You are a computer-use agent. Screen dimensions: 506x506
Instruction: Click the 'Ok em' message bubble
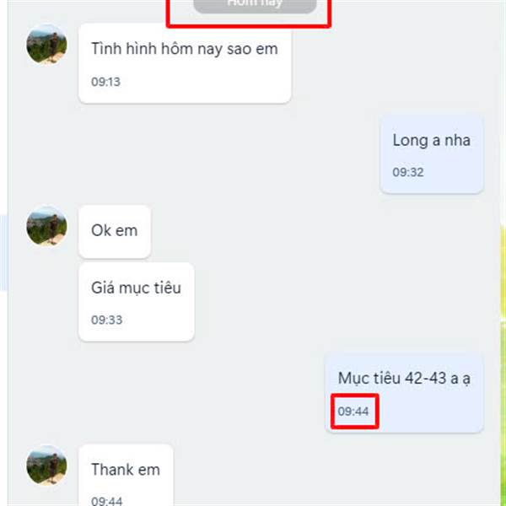pyautogui.click(x=115, y=231)
